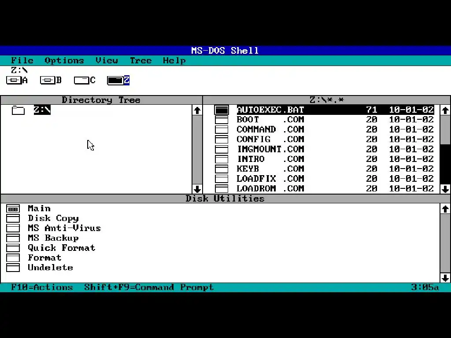Click the LOADROM.COM file icon
This screenshot has height=338, width=451.
click(x=222, y=188)
